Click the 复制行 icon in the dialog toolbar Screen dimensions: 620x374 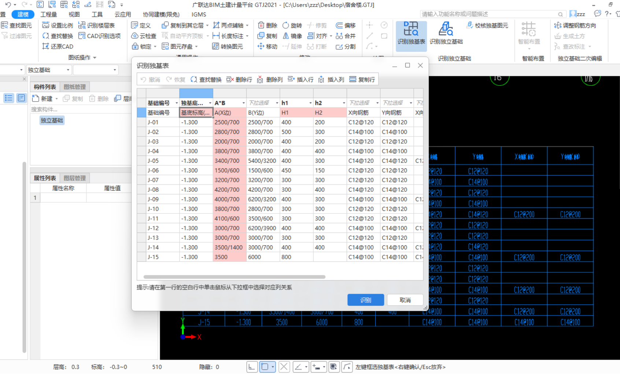353,80
